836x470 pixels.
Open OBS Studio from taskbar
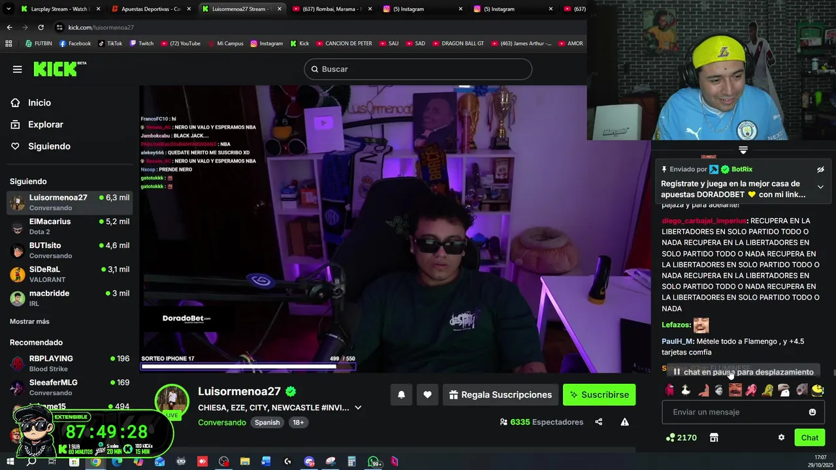pos(223,462)
